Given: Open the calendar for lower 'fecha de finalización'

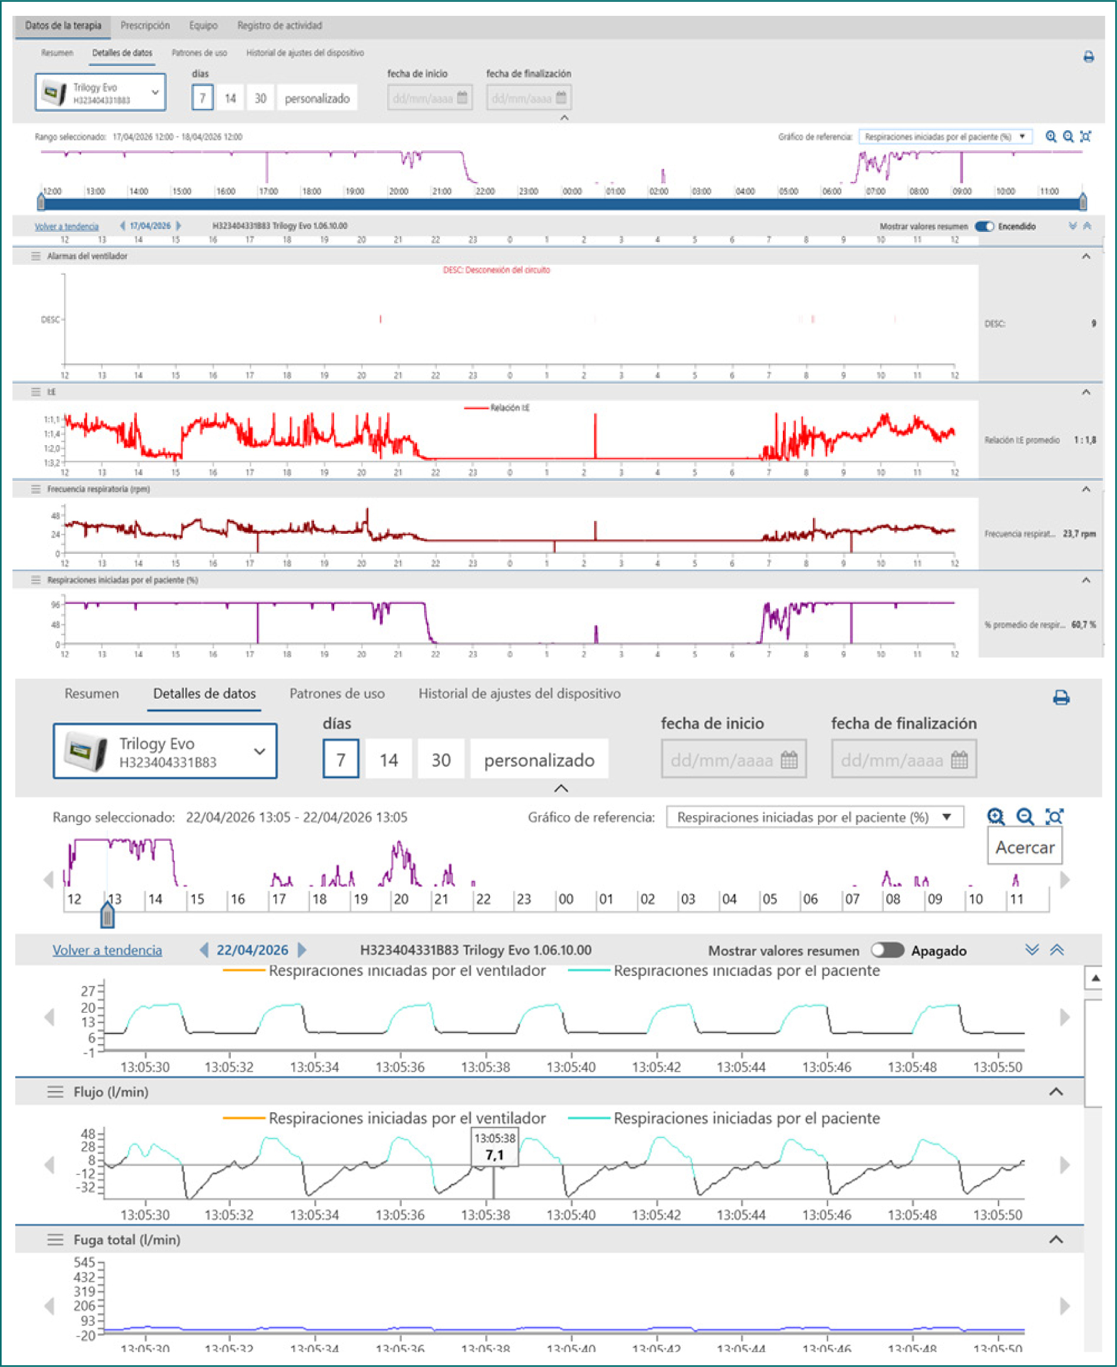Looking at the screenshot, I should click(x=958, y=760).
